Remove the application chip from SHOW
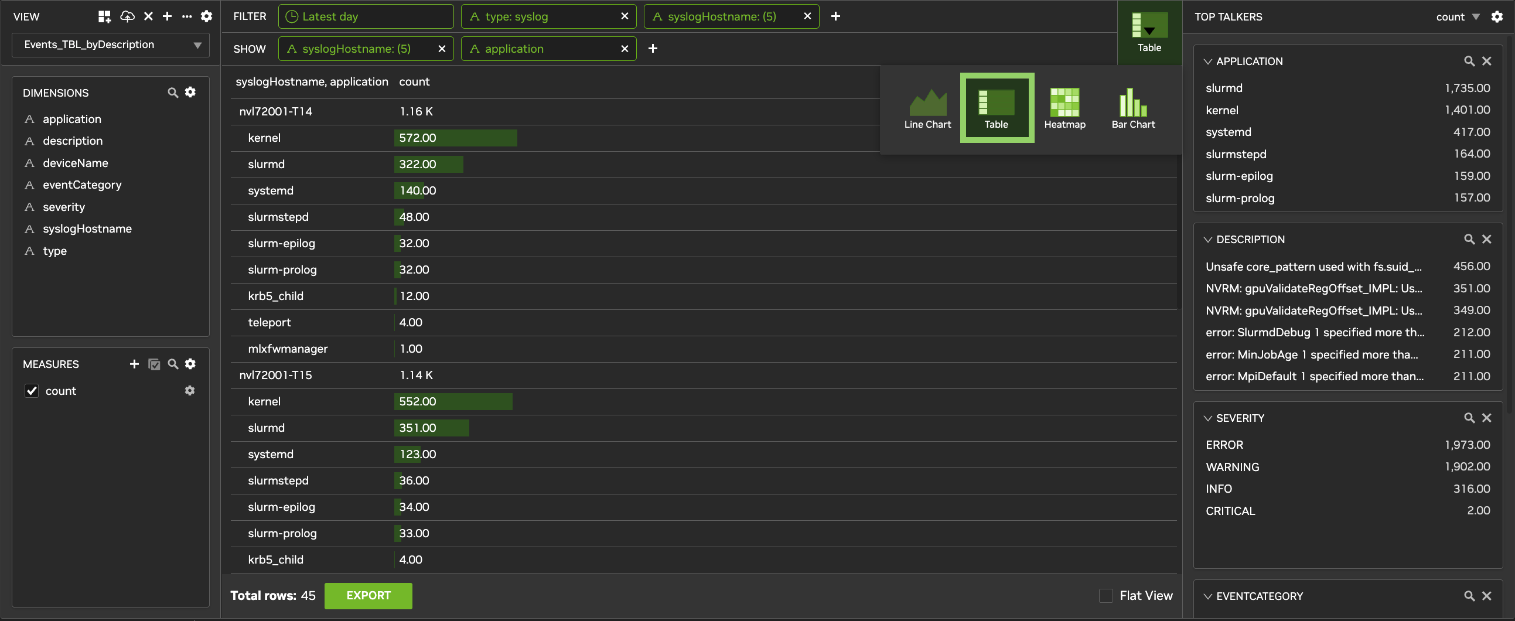 pyautogui.click(x=624, y=49)
